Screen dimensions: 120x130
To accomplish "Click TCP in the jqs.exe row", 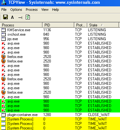I will click(78, 39).
